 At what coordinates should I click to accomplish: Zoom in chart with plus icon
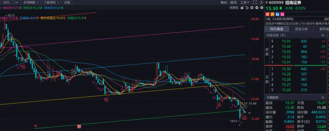pyautogui.click(x=252, y=8)
